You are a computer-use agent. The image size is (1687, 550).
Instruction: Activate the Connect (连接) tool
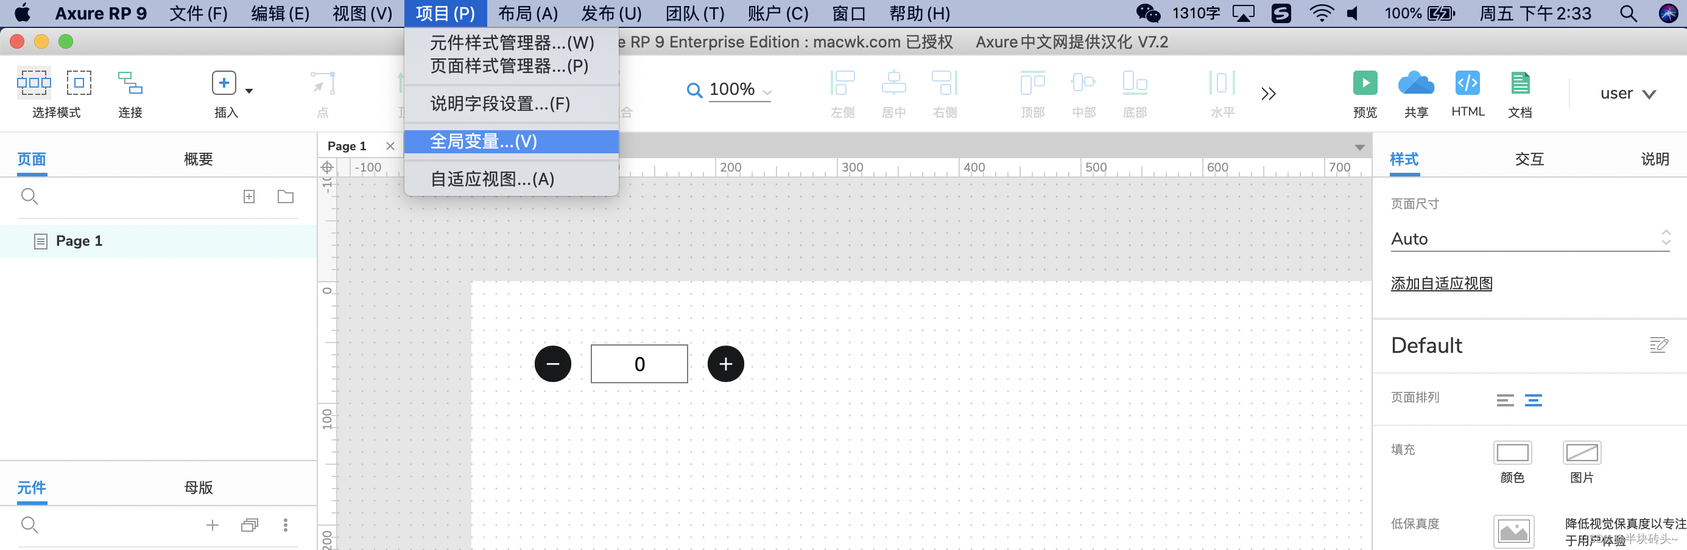[130, 83]
